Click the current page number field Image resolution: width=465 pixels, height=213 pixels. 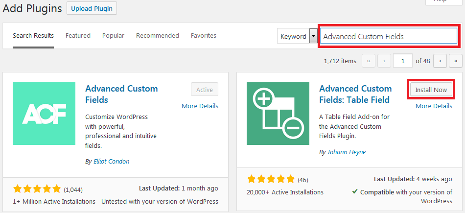403,61
